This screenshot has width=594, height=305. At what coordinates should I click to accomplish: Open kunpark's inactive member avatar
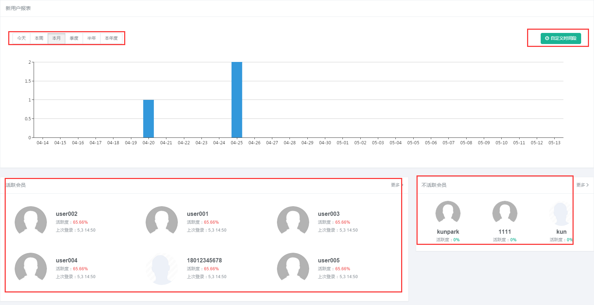pos(448,213)
